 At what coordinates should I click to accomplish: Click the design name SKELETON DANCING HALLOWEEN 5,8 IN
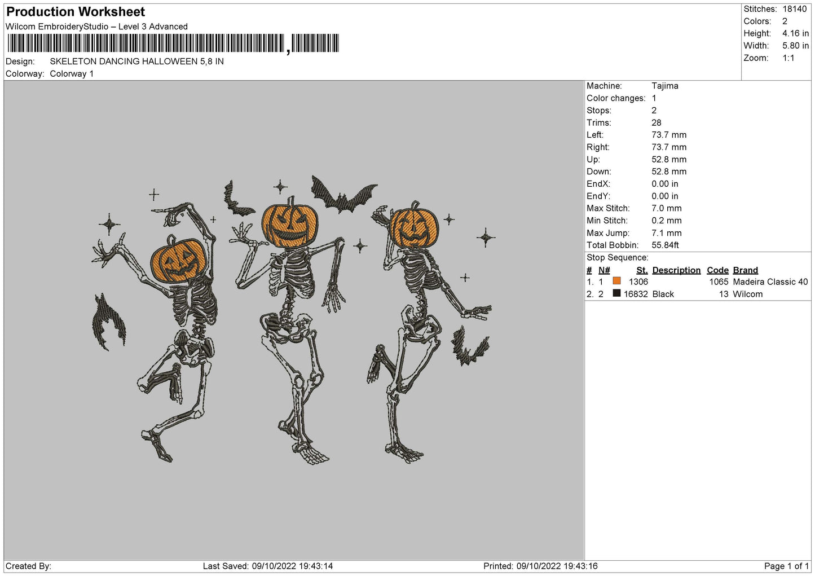tap(136, 61)
